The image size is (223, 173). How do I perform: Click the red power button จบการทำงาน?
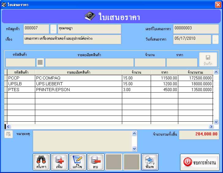coord(200,162)
